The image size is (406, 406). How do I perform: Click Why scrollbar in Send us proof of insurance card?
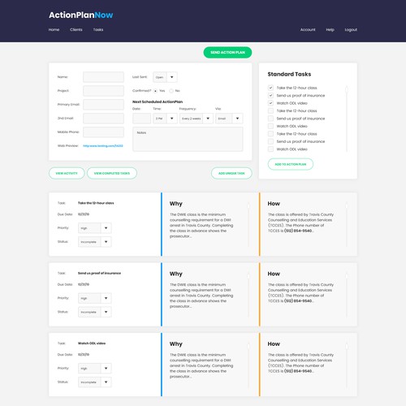(x=248, y=295)
